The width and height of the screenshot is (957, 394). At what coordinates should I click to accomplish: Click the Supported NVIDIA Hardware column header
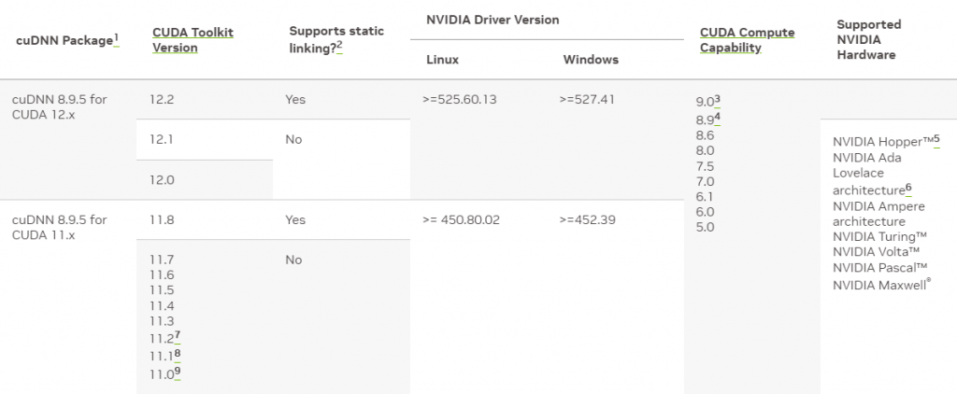(x=869, y=39)
